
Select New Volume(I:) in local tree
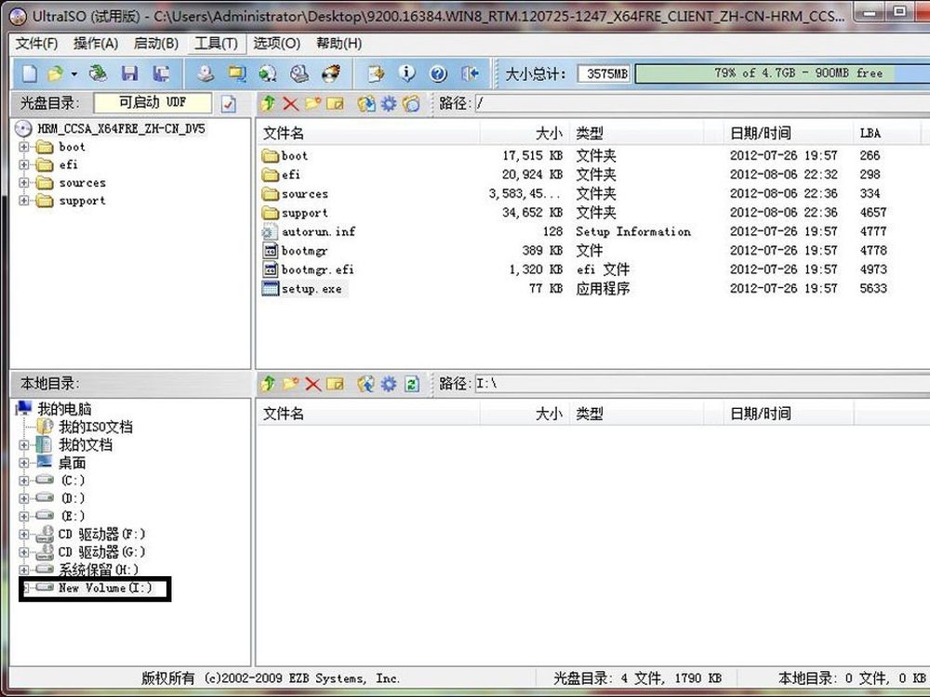[x=104, y=588]
